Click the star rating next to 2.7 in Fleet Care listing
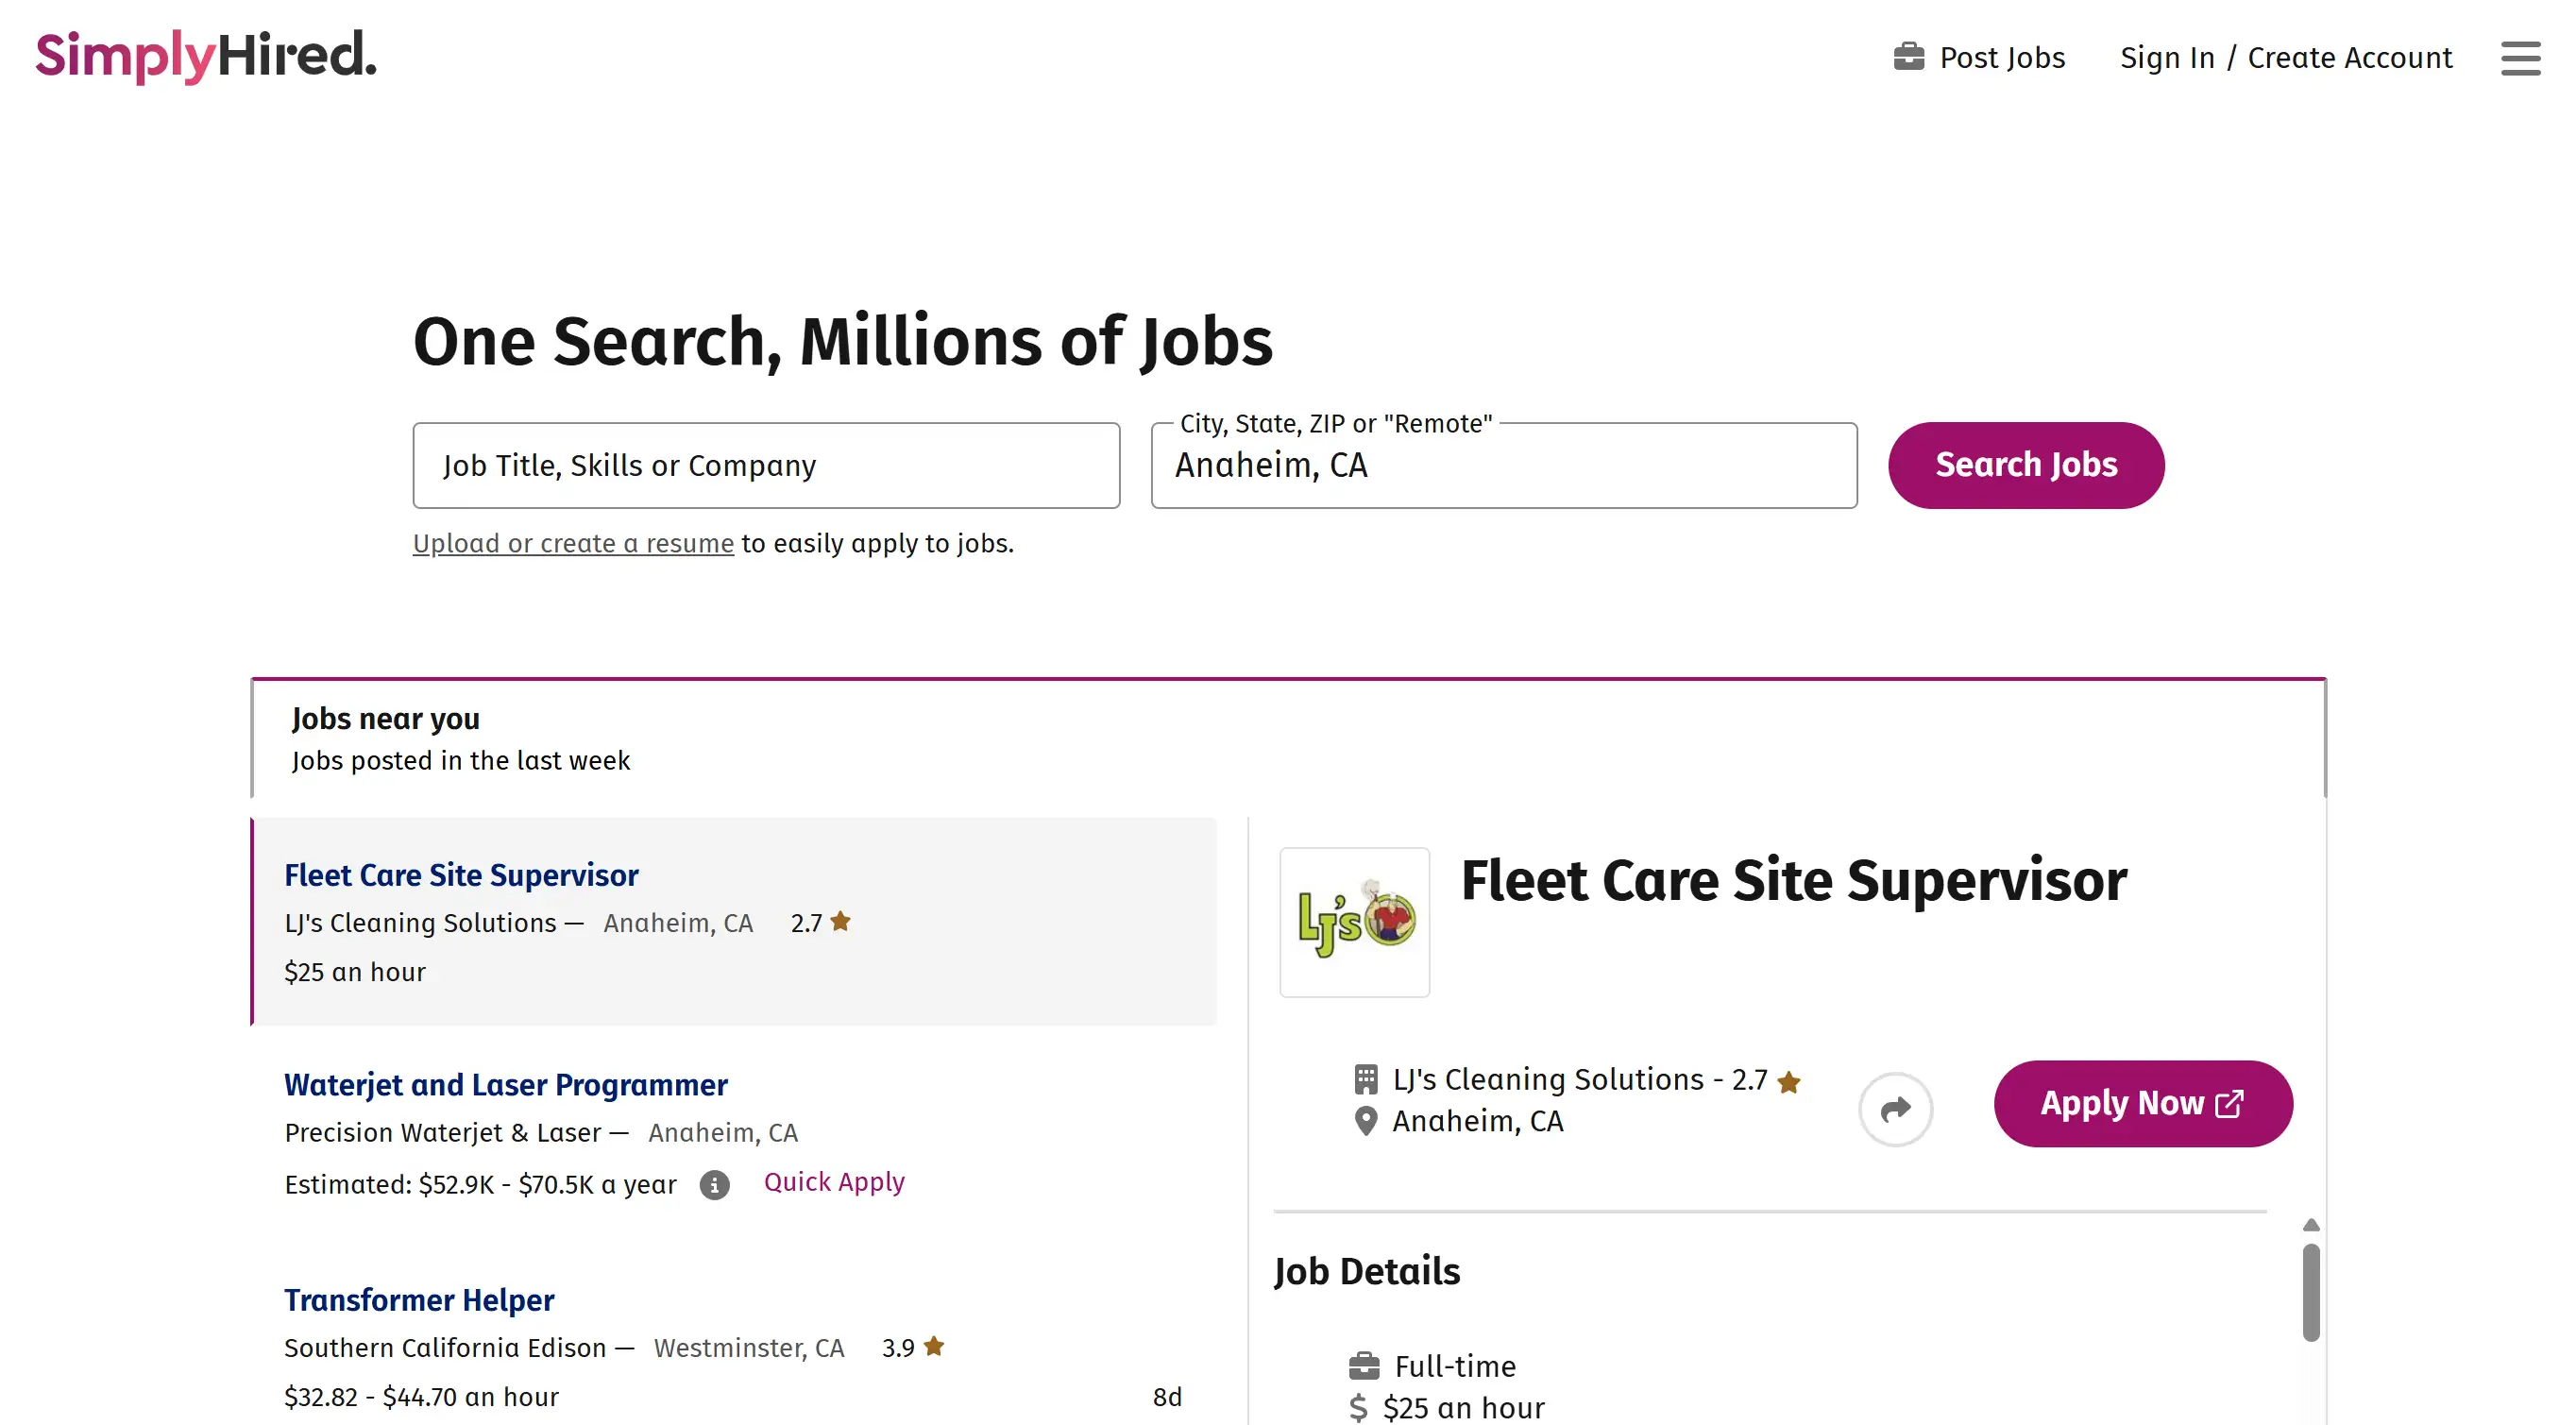Image resolution: width=2576 pixels, height=1425 pixels. point(840,921)
